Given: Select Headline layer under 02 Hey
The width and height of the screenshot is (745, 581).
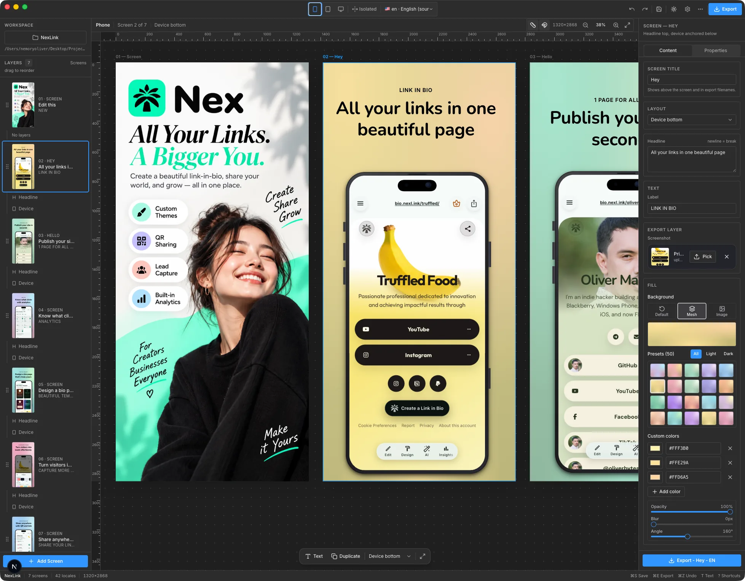Looking at the screenshot, I should 28,197.
